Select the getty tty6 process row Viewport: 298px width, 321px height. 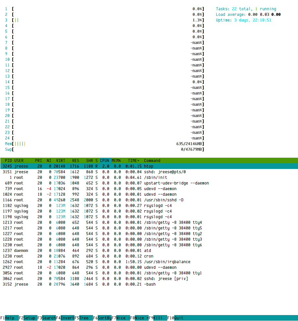(x=149, y=245)
